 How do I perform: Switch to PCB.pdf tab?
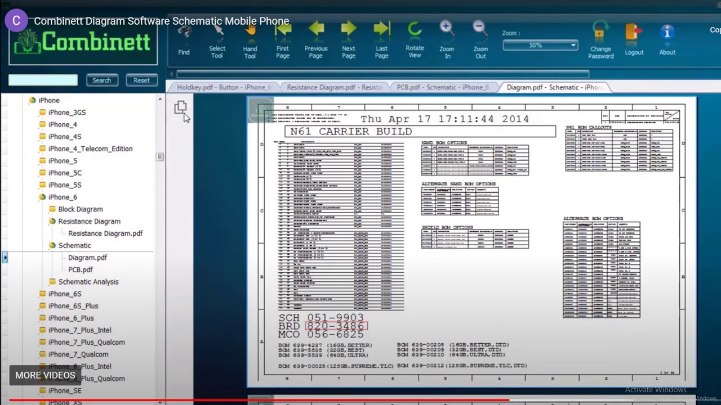[x=443, y=87]
